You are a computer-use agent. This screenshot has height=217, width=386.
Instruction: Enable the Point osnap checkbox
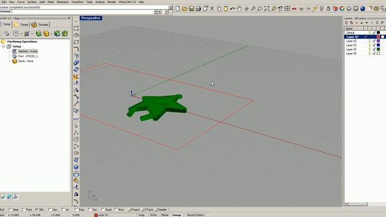pos(24,210)
